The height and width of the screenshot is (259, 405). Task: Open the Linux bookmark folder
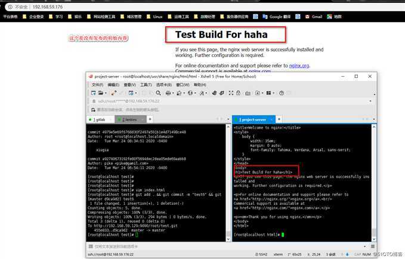(154, 17)
